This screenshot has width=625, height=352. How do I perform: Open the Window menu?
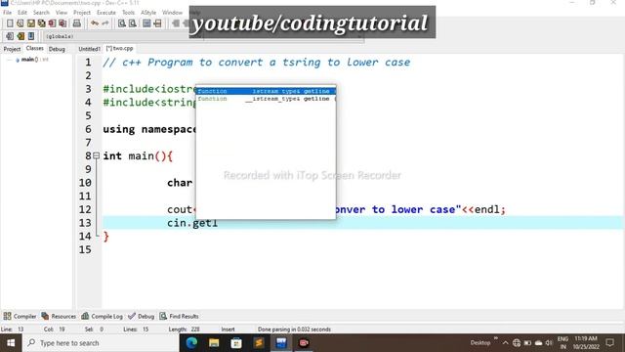tap(172, 13)
